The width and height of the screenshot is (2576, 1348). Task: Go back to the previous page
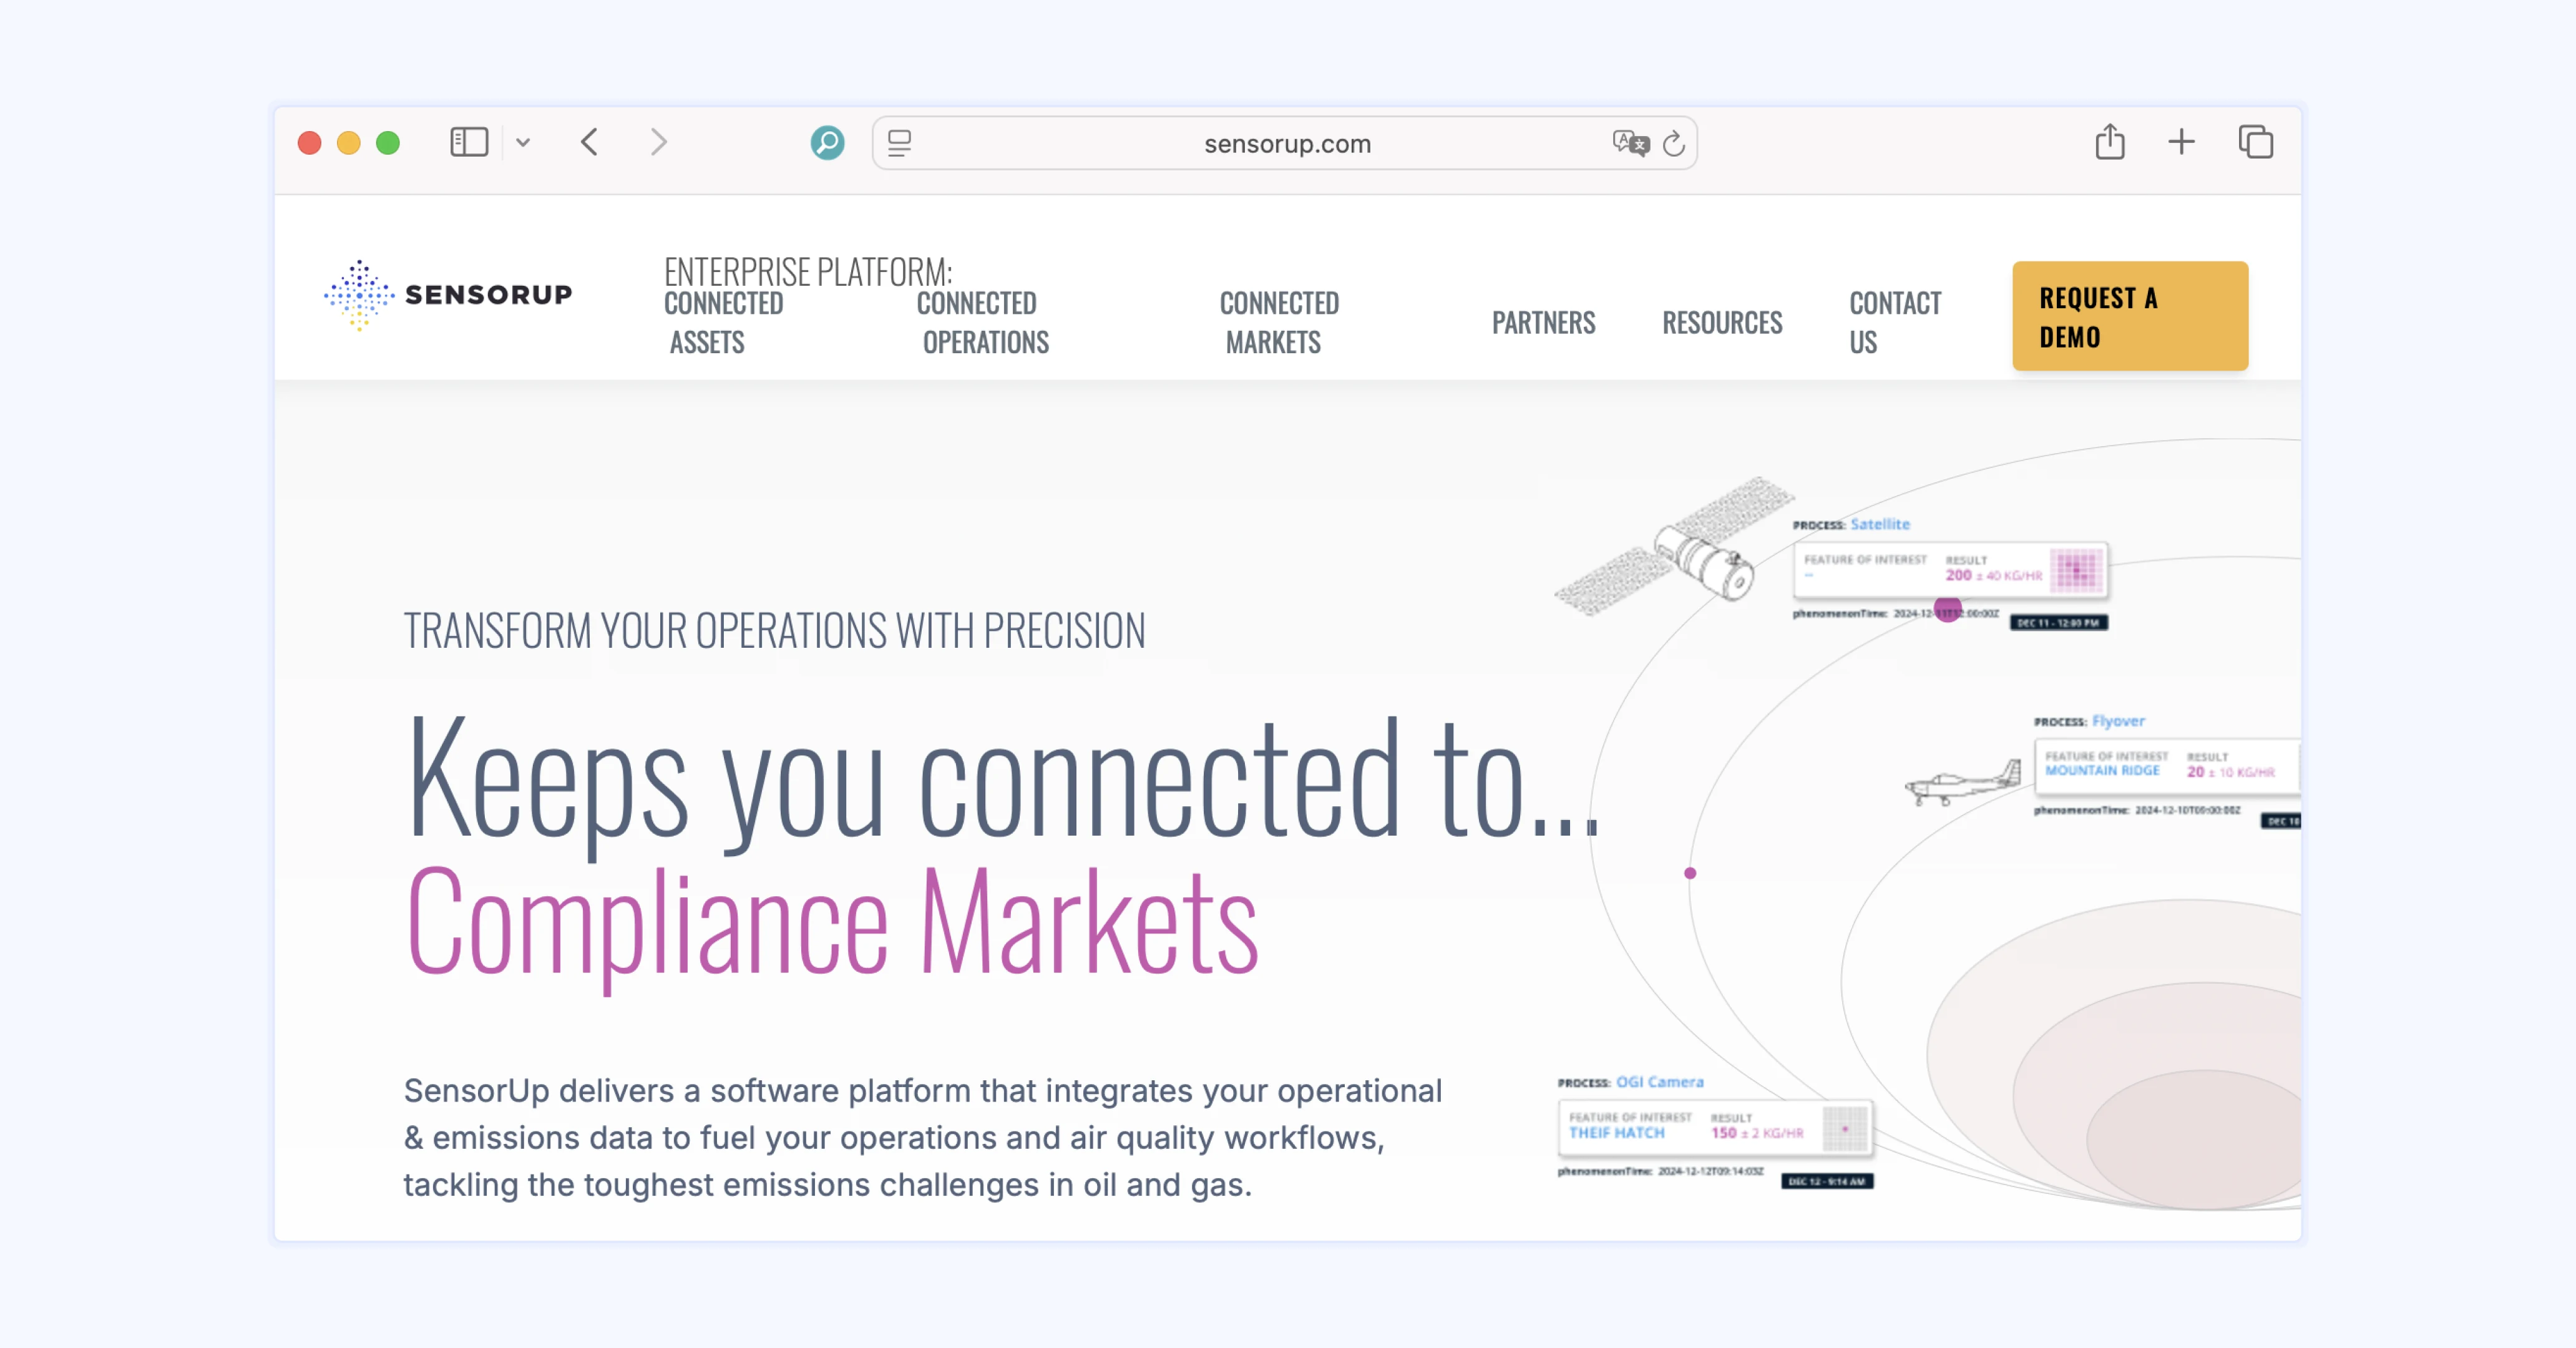590,143
